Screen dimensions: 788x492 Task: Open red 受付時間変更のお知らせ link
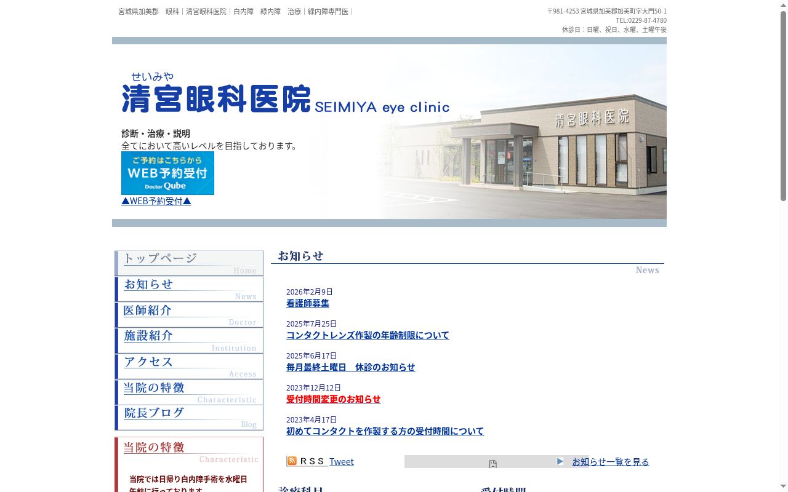tap(334, 399)
